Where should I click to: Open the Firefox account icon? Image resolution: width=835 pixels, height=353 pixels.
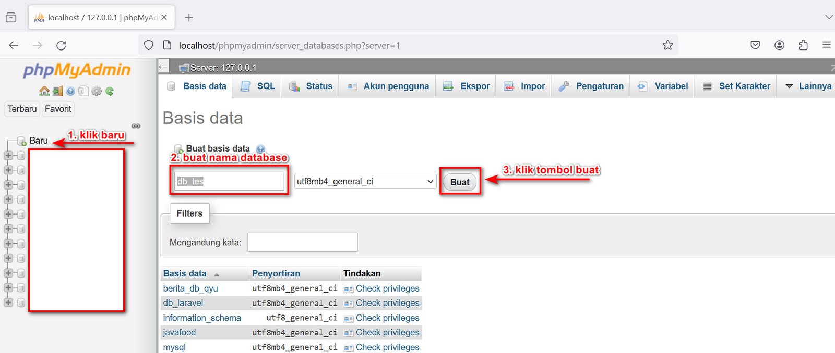(779, 45)
